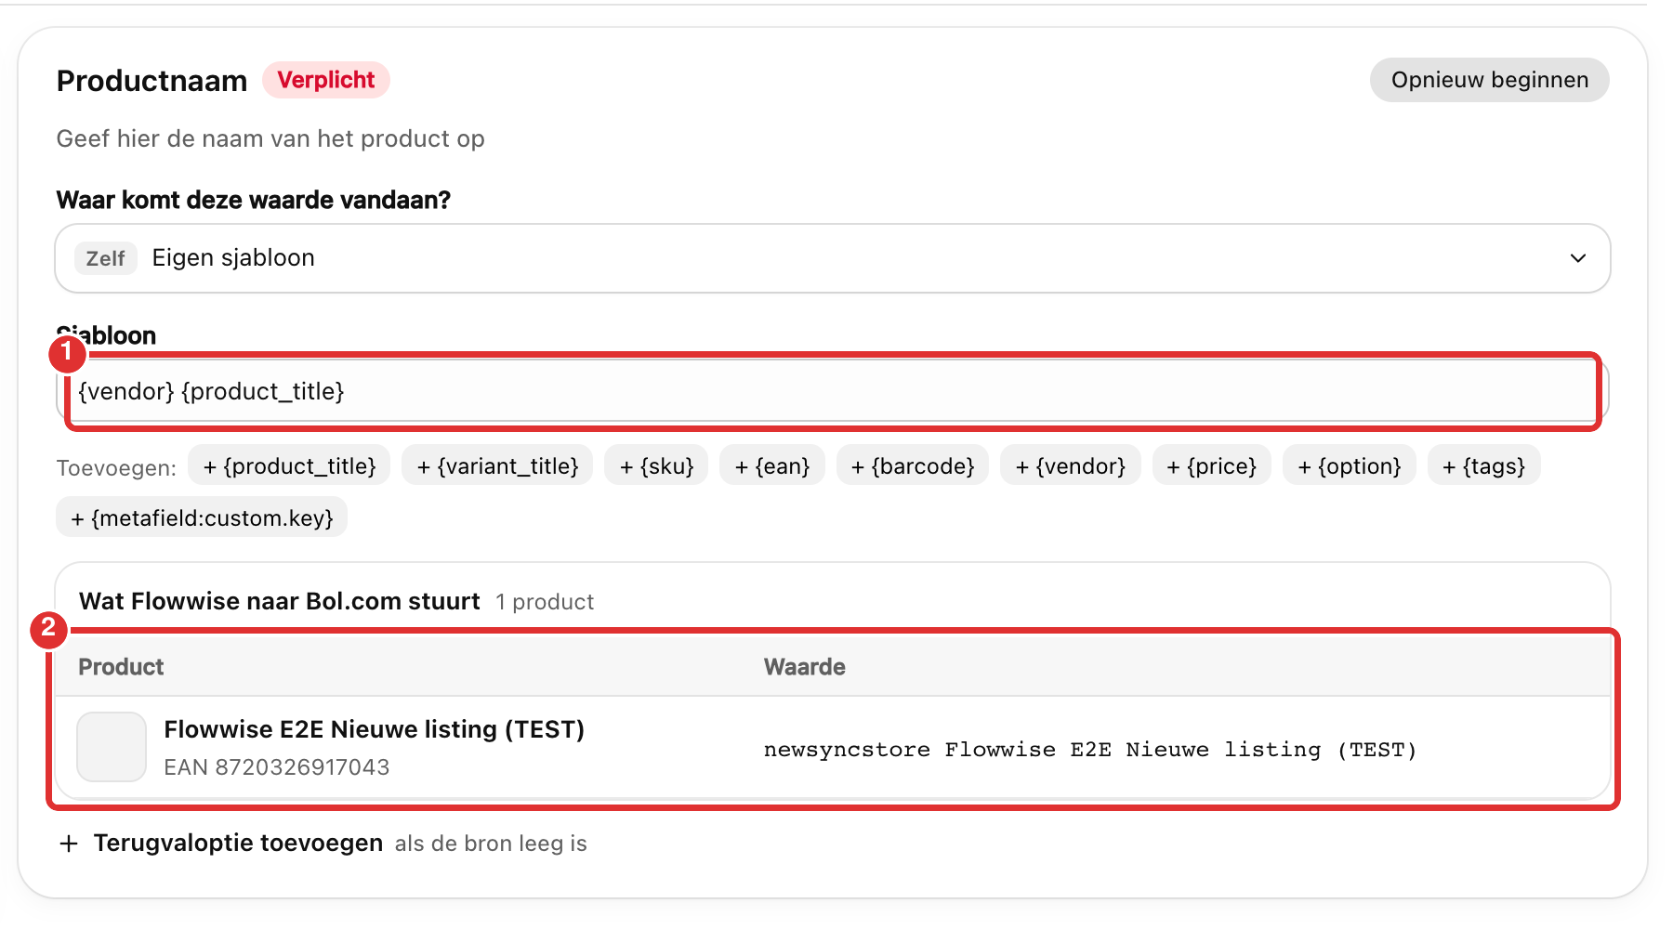Insert the {option} token
This screenshot has height=929, width=1673.
point(1349,465)
